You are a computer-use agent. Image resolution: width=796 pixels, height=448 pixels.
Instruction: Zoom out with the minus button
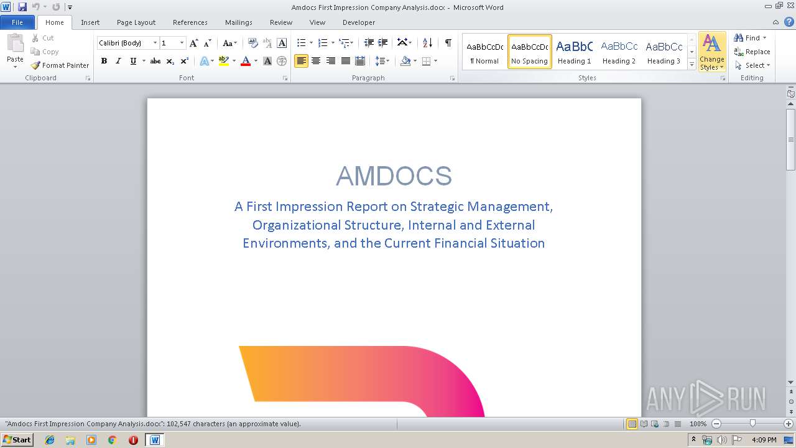coord(716,424)
